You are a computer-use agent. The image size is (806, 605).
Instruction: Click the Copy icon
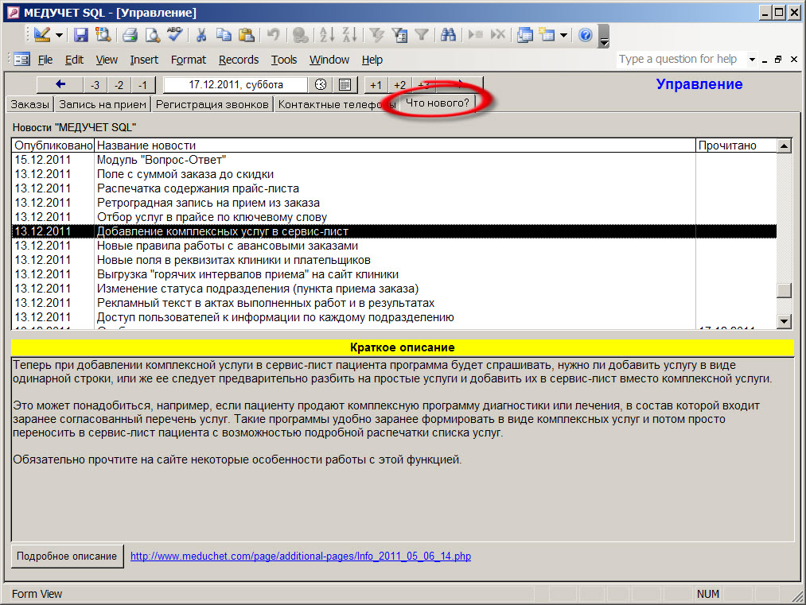(224, 35)
